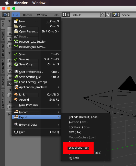
Task: Click the Link icon
Action: 16,94
